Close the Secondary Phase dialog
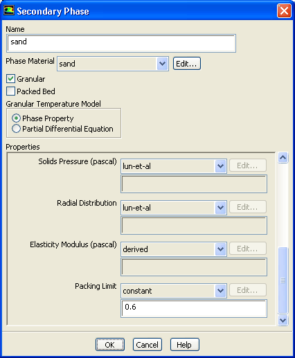Image resolution: width=295 pixels, height=358 pixels. pos(284,10)
